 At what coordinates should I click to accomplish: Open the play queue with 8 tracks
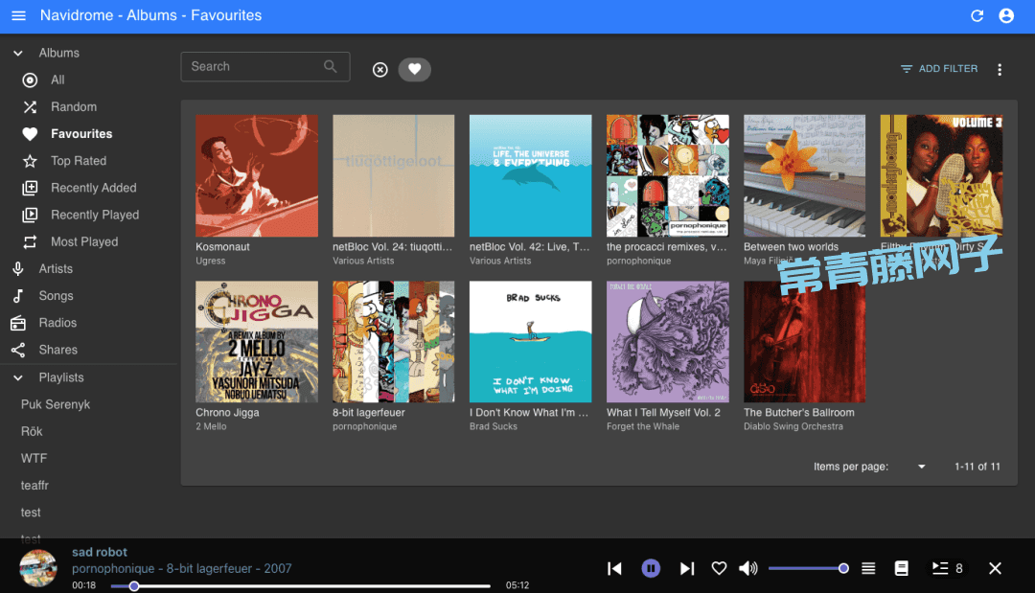point(947,568)
